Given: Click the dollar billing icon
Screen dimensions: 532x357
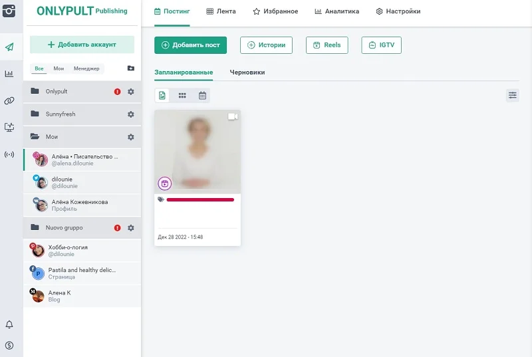Looking at the screenshot, I should coord(9,345).
